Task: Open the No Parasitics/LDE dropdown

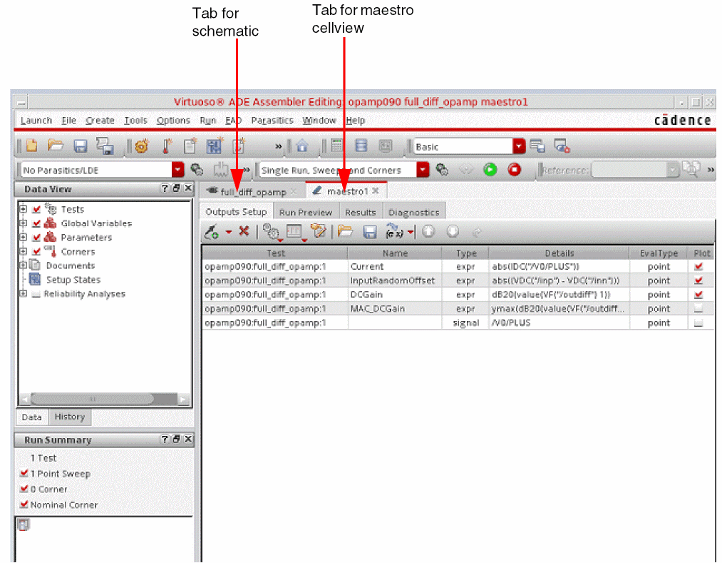Action: [x=177, y=170]
